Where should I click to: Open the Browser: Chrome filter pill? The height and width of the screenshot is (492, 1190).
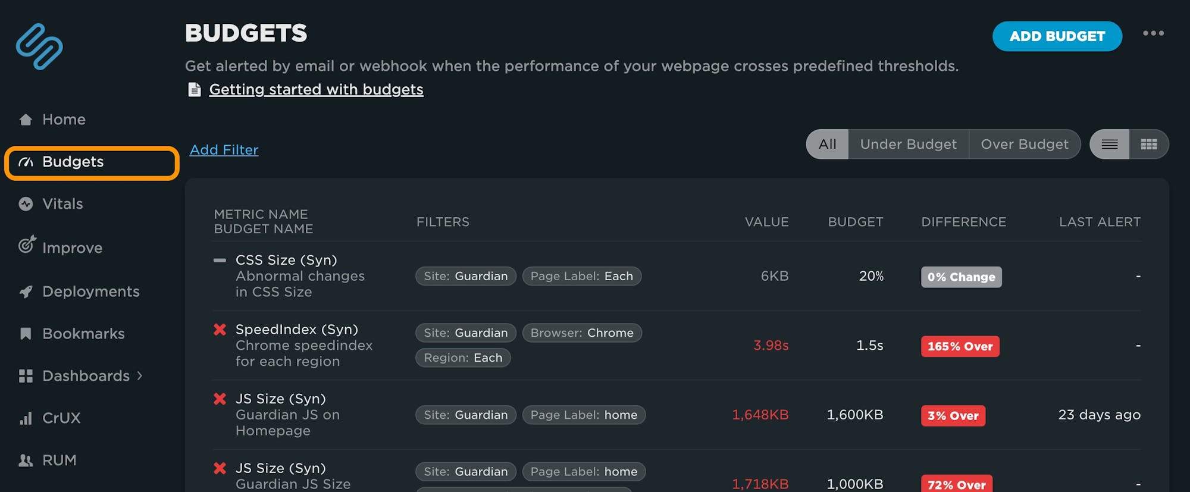pos(581,333)
